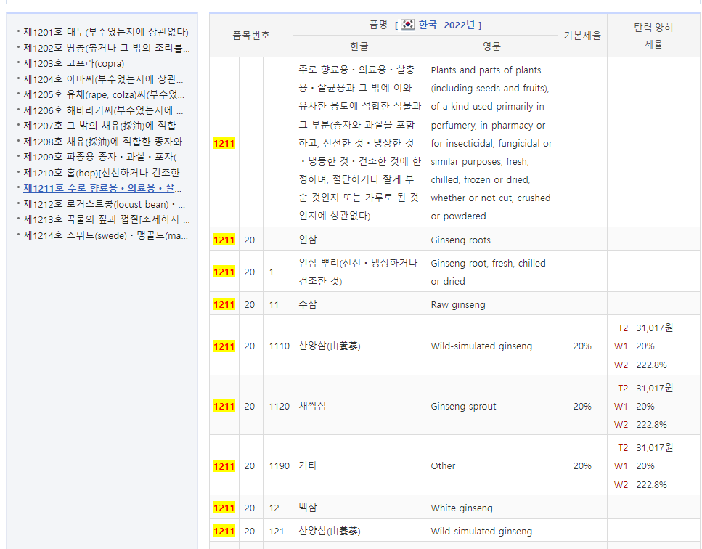Open 제1212호 로커스트콩(locust bean)

tap(104, 204)
